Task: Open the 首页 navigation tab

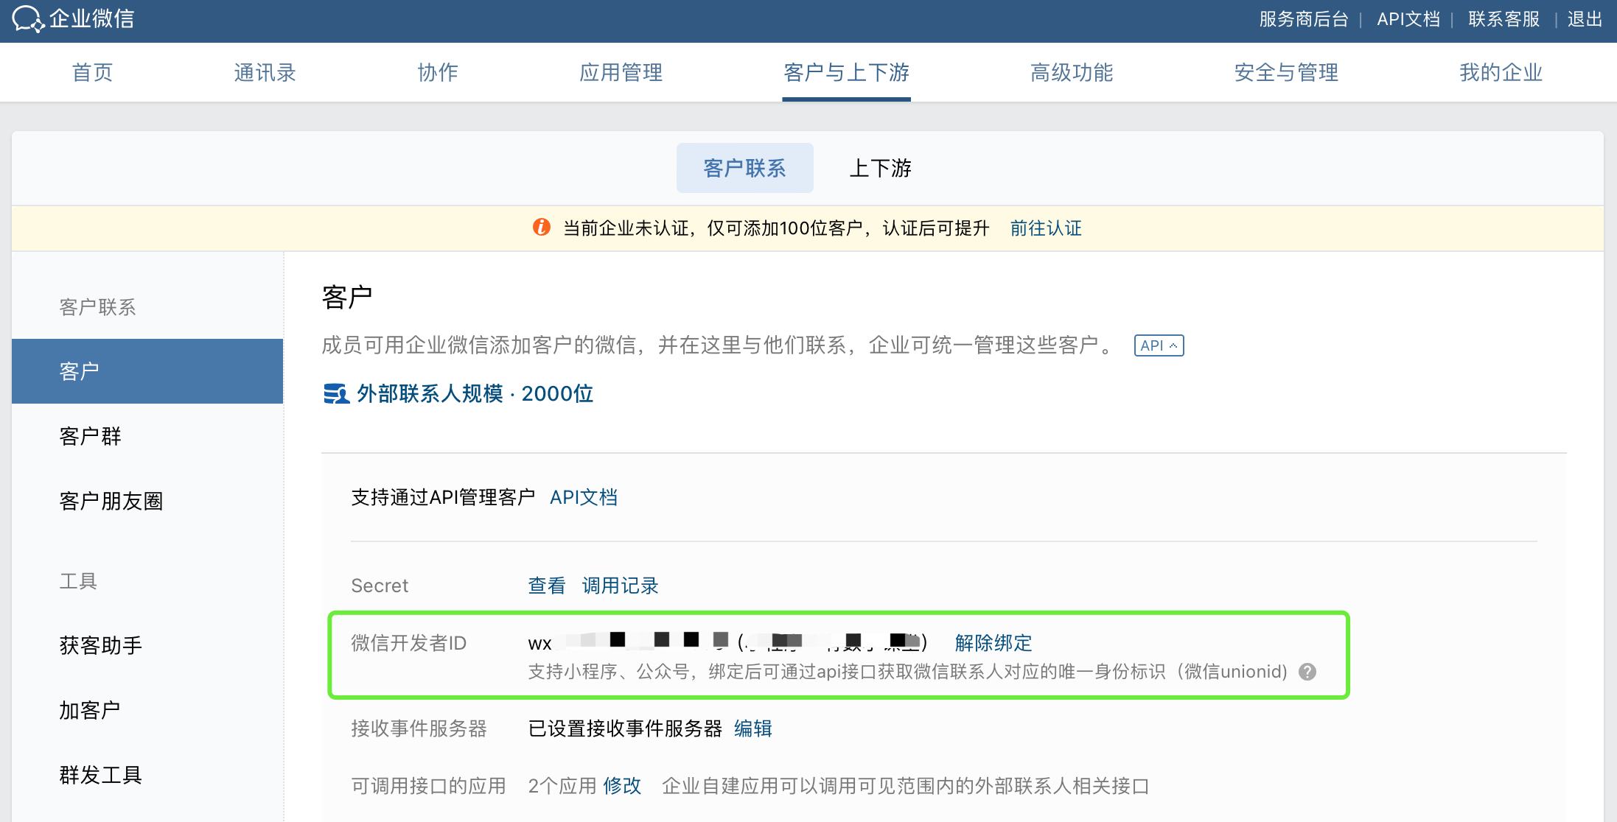Action: coord(92,72)
